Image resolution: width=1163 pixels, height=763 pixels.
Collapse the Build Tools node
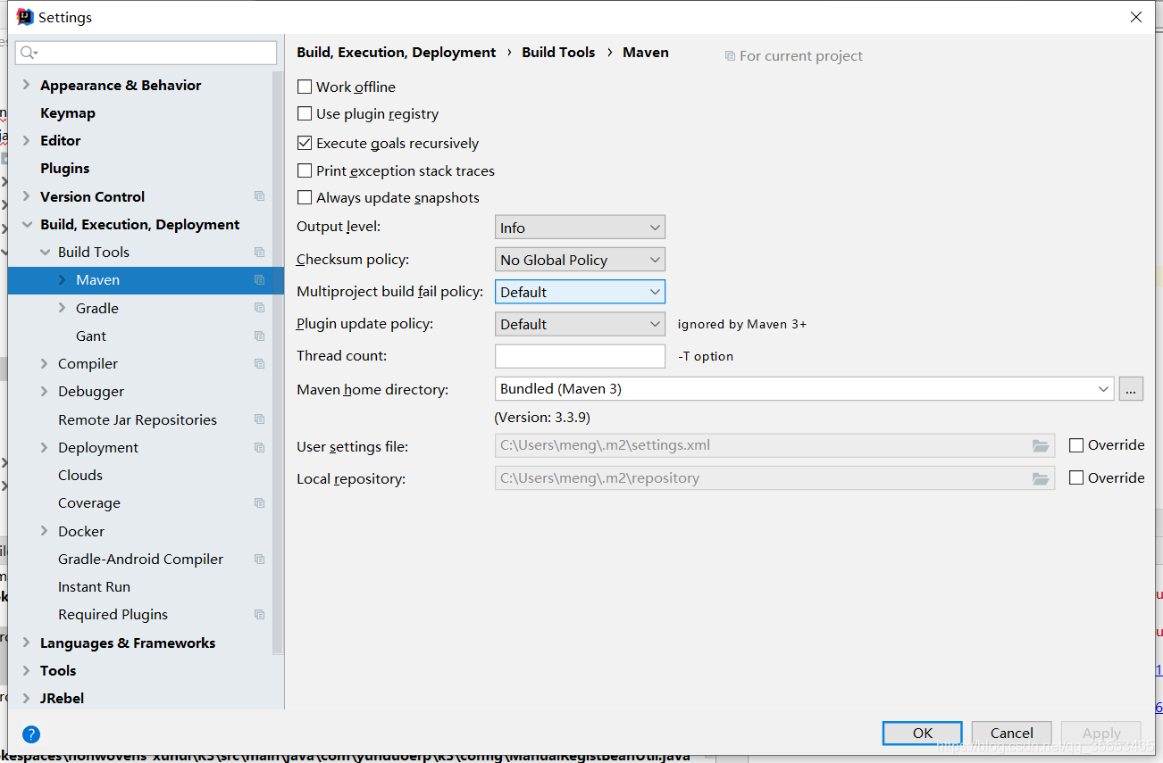click(x=45, y=252)
